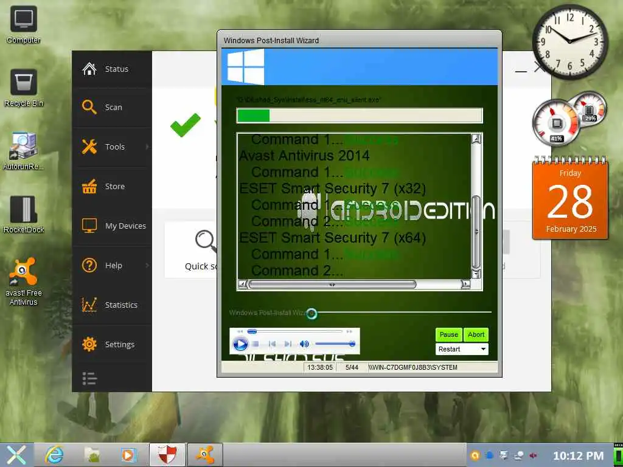The width and height of the screenshot is (623, 467).
Task: Abort the Post-Install Wizard installation
Action: (476, 335)
